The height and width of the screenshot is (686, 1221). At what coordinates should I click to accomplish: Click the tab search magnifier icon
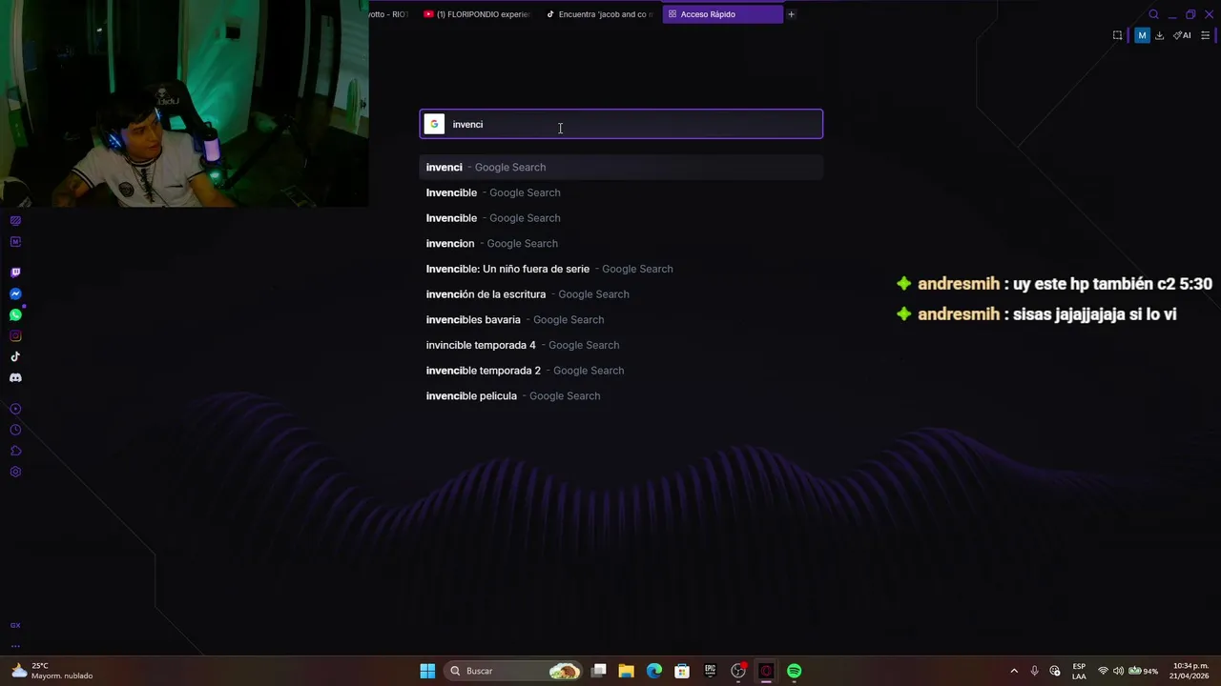point(1153,14)
